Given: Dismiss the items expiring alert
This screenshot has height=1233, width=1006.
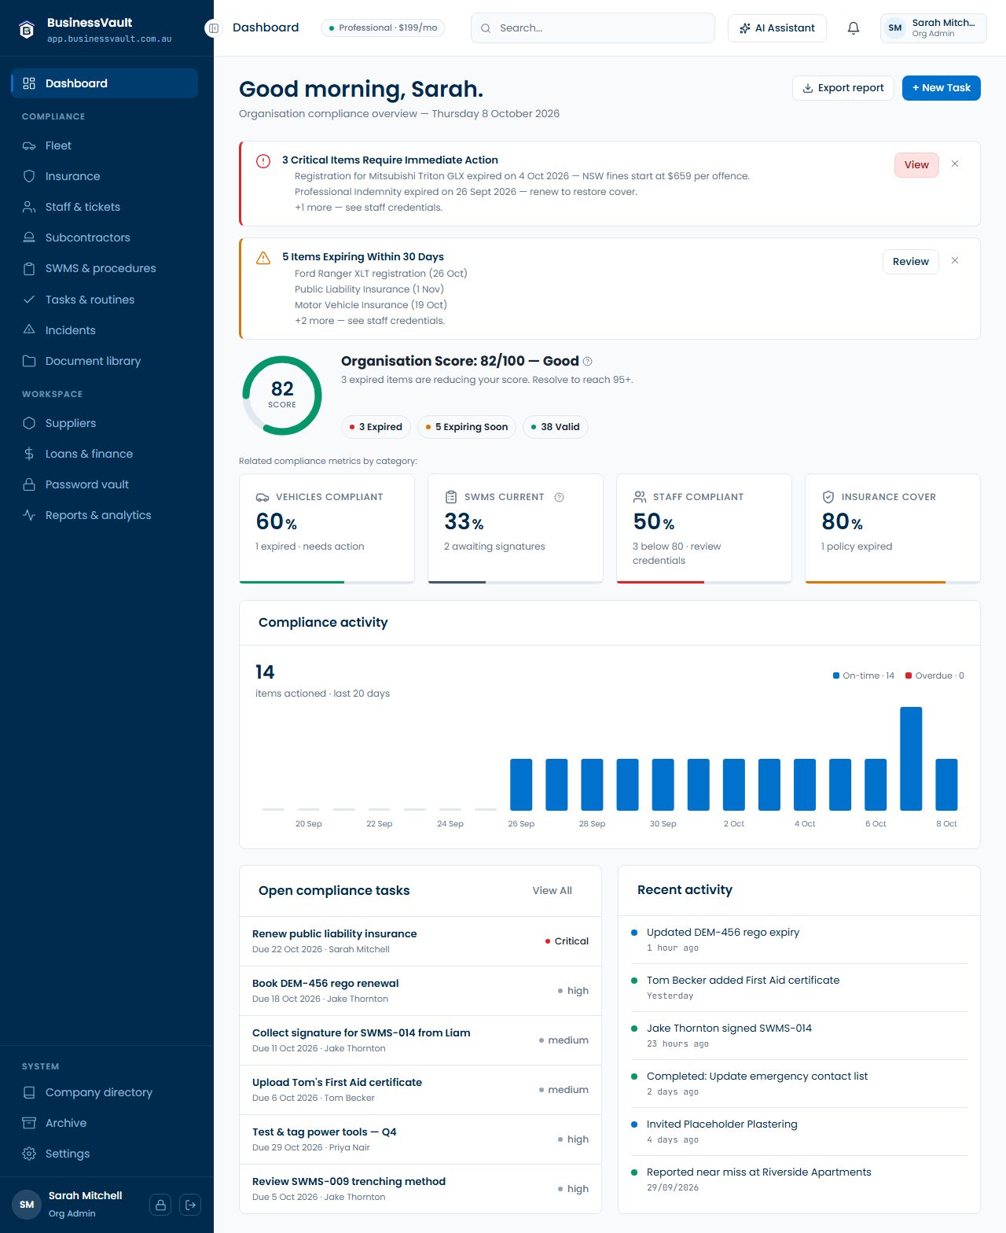Looking at the screenshot, I should click(x=955, y=261).
